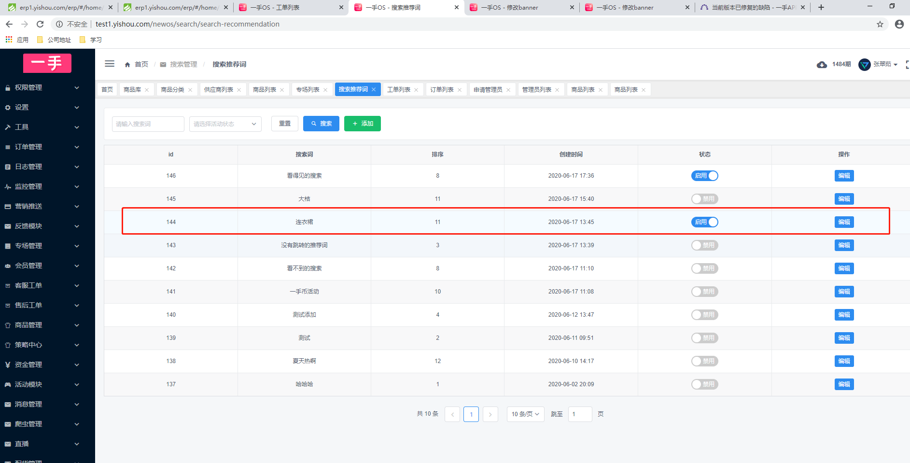This screenshot has width=910, height=463.
Task: Enable switch for 看不到的搜索
Action: pyautogui.click(x=704, y=268)
